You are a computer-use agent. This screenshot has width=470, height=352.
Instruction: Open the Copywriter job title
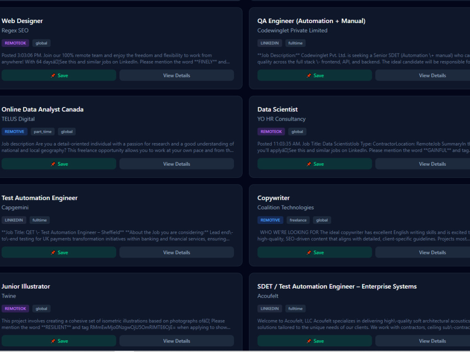click(x=274, y=198)
